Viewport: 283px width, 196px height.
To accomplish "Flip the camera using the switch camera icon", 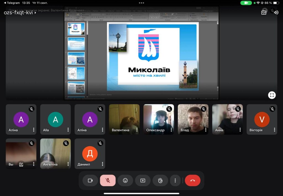I will tap(264, 12).
